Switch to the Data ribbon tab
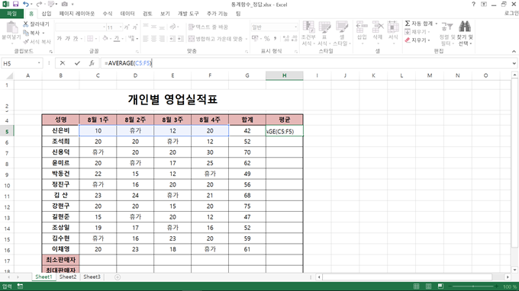Image resolution: width=519 pixels, height=291 pixels. [127, 14]
